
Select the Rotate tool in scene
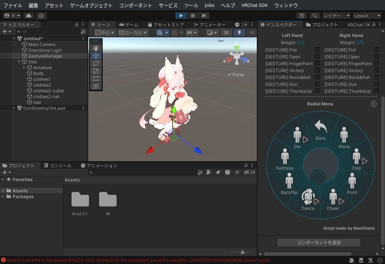tap(96, 63)
